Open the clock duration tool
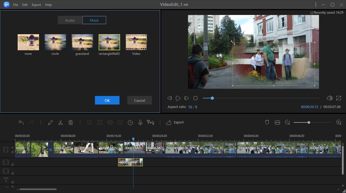Viewport: 346px width, 193px height. 130,122
